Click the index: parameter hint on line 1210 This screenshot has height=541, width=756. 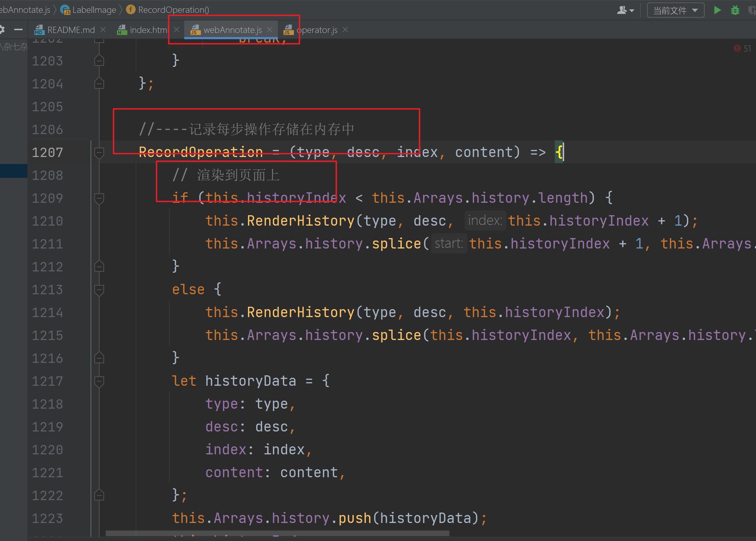485,220
